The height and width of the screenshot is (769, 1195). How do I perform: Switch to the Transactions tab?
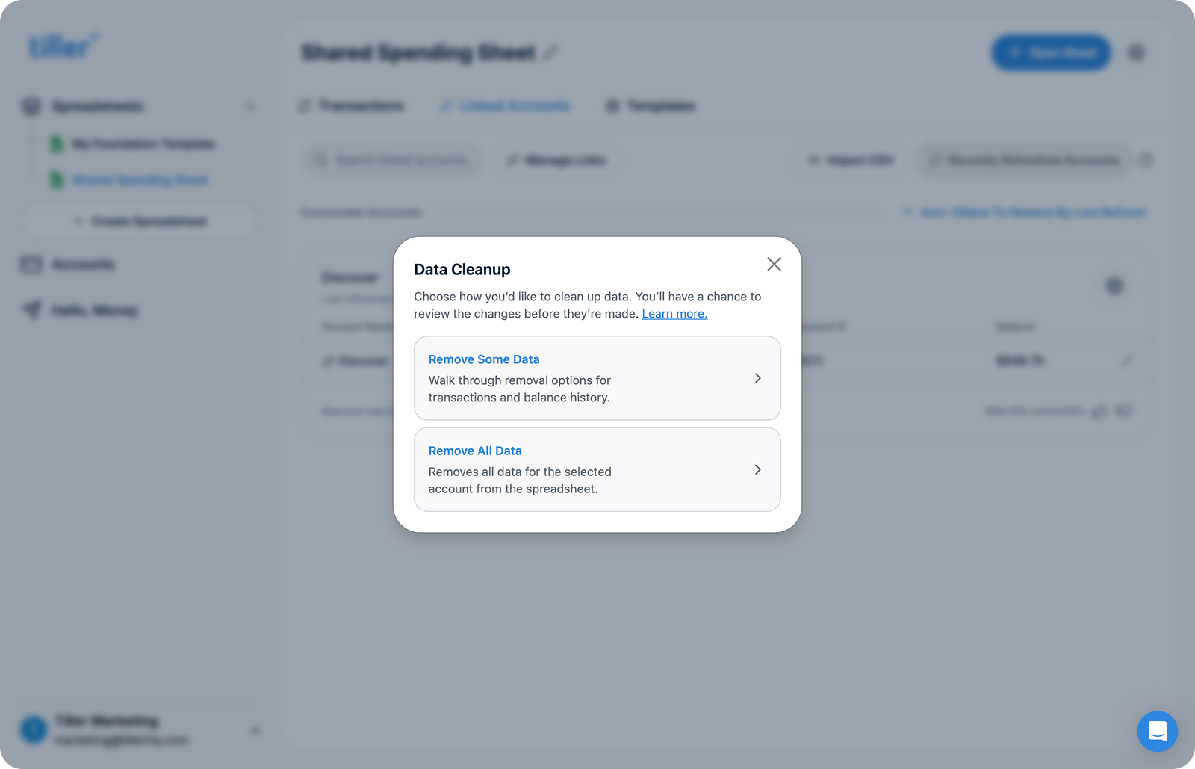click(351, 106)
